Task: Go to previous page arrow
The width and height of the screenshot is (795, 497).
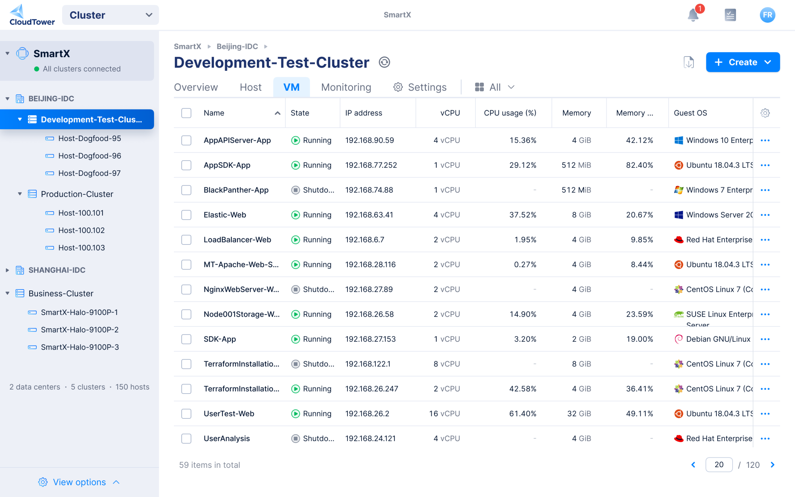Action: click(693, 464)
